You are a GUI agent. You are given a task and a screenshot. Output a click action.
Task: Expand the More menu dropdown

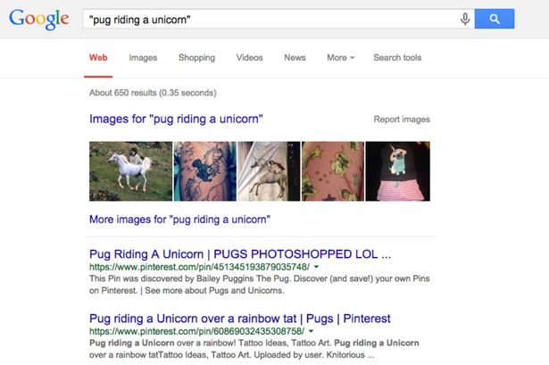coord(341,58)
